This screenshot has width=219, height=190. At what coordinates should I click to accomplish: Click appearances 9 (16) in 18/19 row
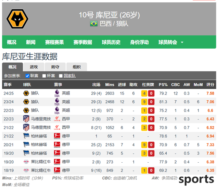pyautogui.click(x=96, y=170)
